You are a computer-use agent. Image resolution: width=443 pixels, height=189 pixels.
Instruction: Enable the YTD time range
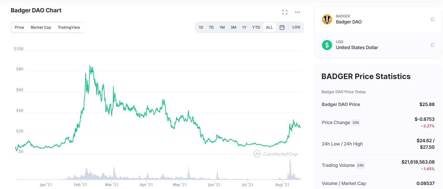(256, 27)
